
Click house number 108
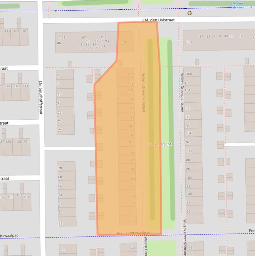(189, 74)
